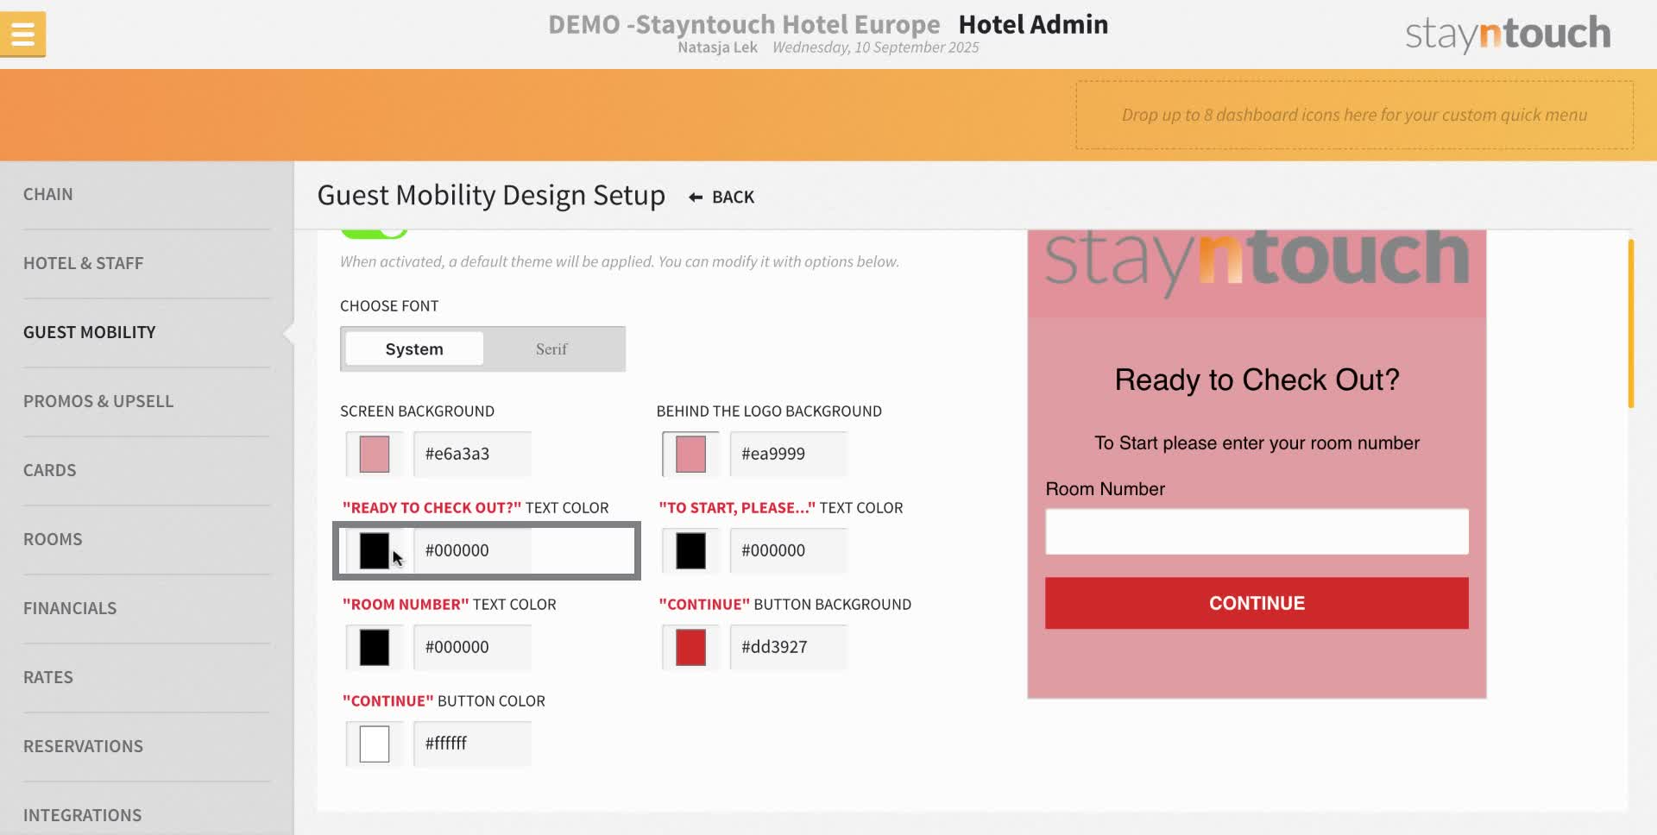Open the To Start Please text color swatch

click(x=690, y=550)
